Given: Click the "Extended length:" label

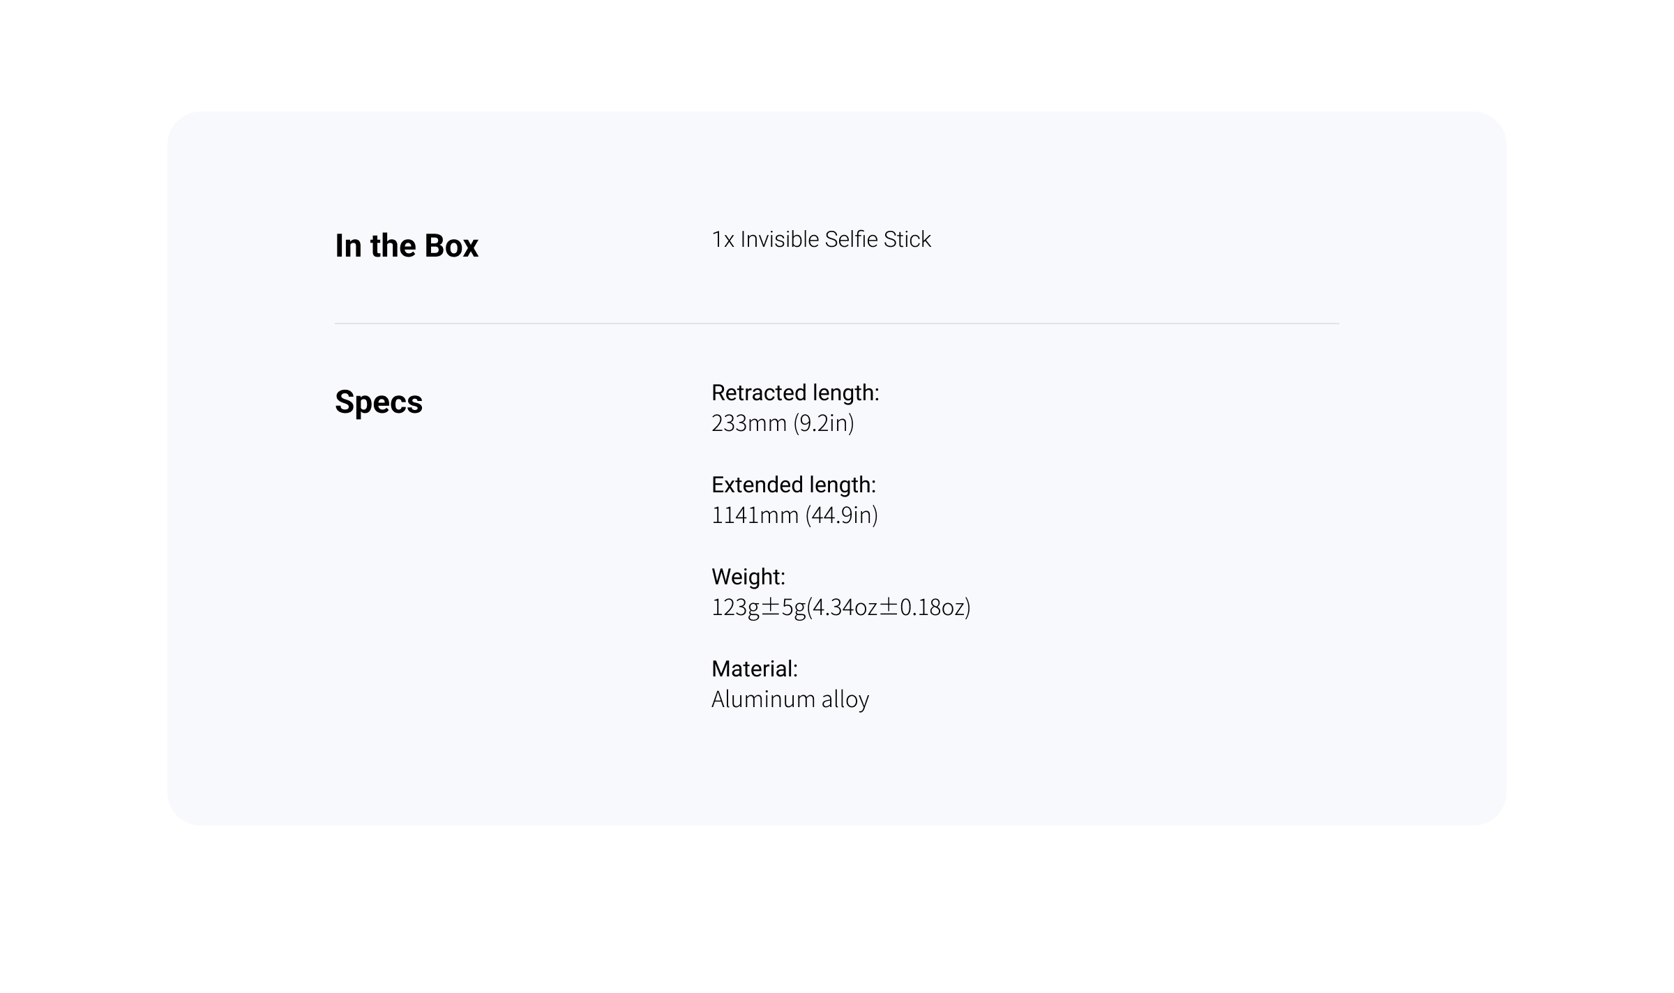Looking at the screenshot, I should click(793, 485).
